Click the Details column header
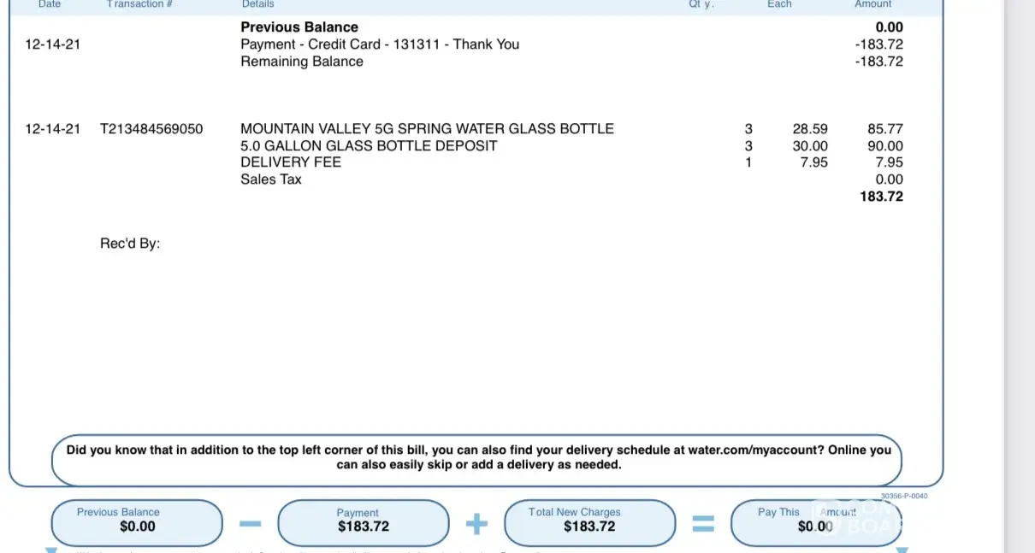1035x553 pixels. [x=257, y=4]
